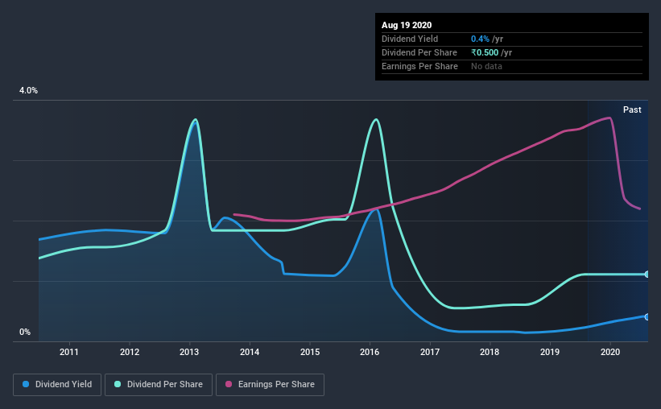Click the ₹0.500 dividend per share value
The image size is (661, 409).
point(485,52)
